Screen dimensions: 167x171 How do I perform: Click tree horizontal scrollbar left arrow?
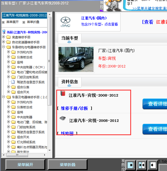click(x=4, y=155)
